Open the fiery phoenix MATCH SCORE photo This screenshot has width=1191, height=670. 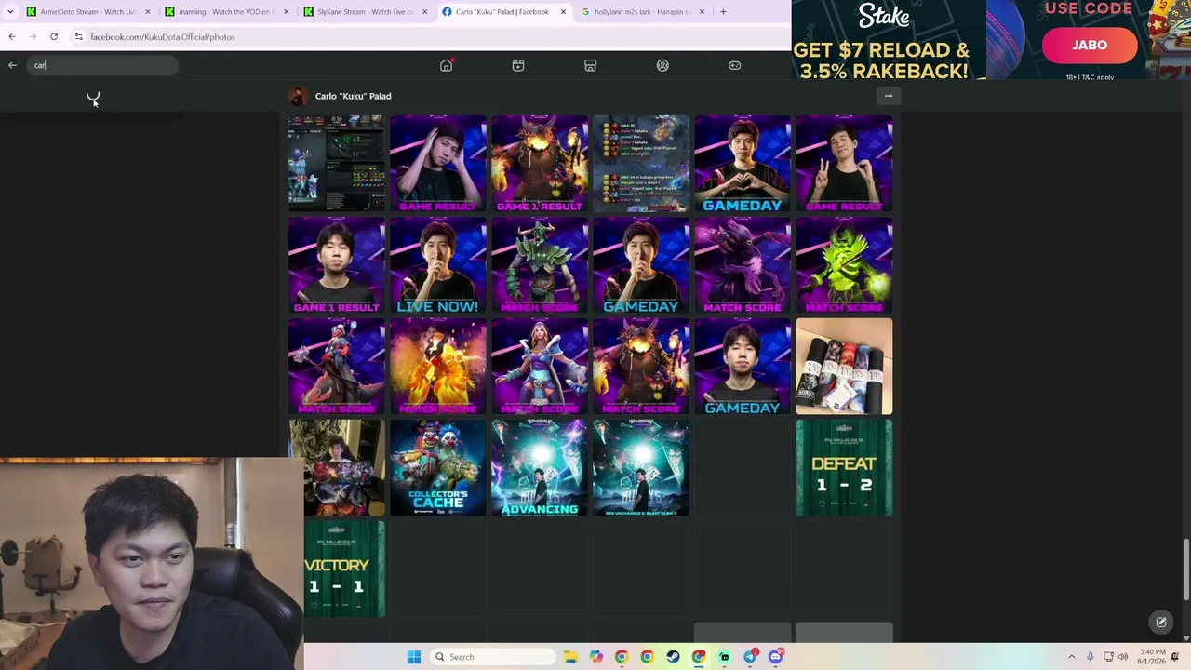pos(437,367)
